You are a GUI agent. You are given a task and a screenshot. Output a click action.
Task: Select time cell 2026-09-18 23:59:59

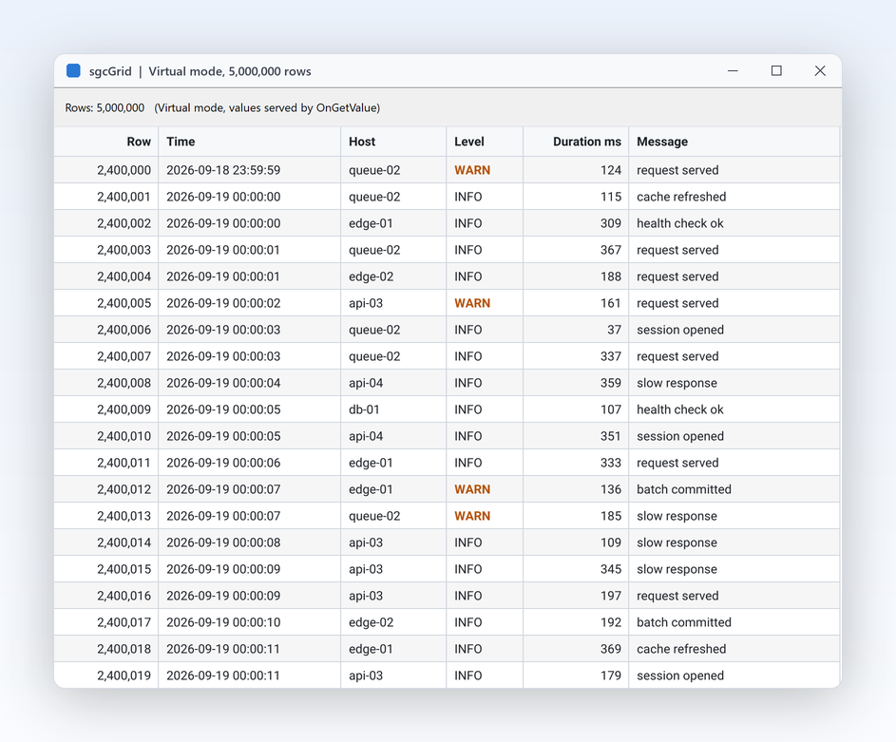click(x=249, y=170)
